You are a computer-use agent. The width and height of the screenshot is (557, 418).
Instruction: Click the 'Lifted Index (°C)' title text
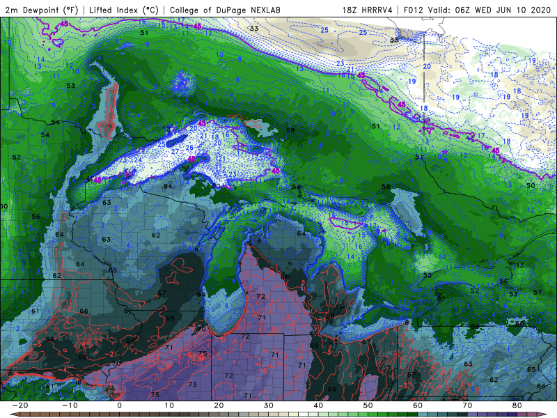tap(124, 10)
